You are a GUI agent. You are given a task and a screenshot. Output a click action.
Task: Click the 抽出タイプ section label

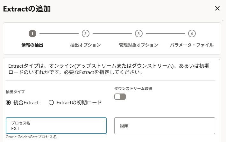click(15, 92)
